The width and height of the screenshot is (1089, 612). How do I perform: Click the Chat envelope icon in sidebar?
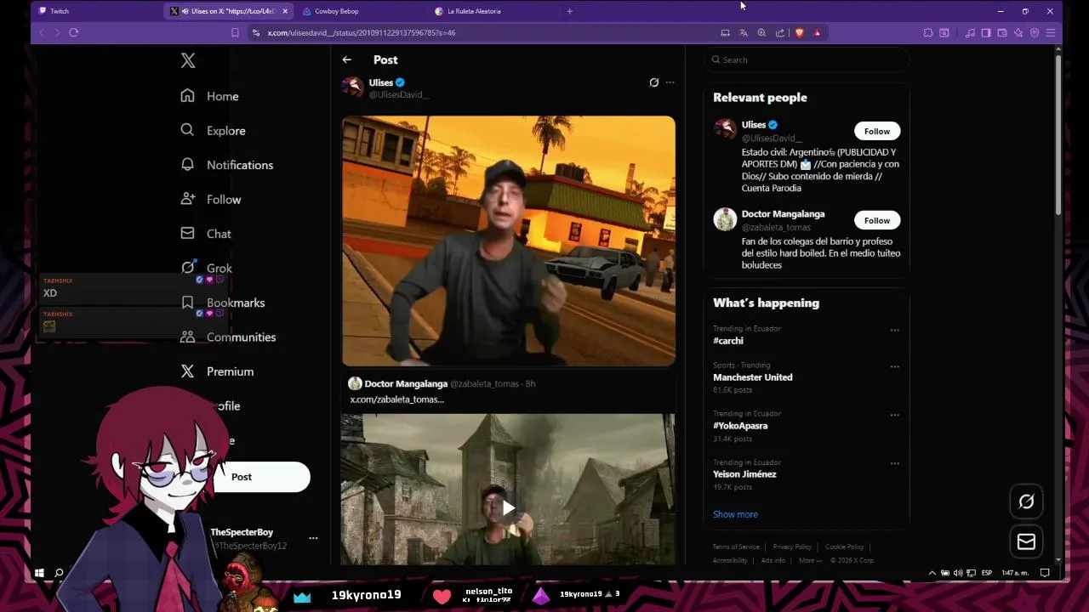187,233
